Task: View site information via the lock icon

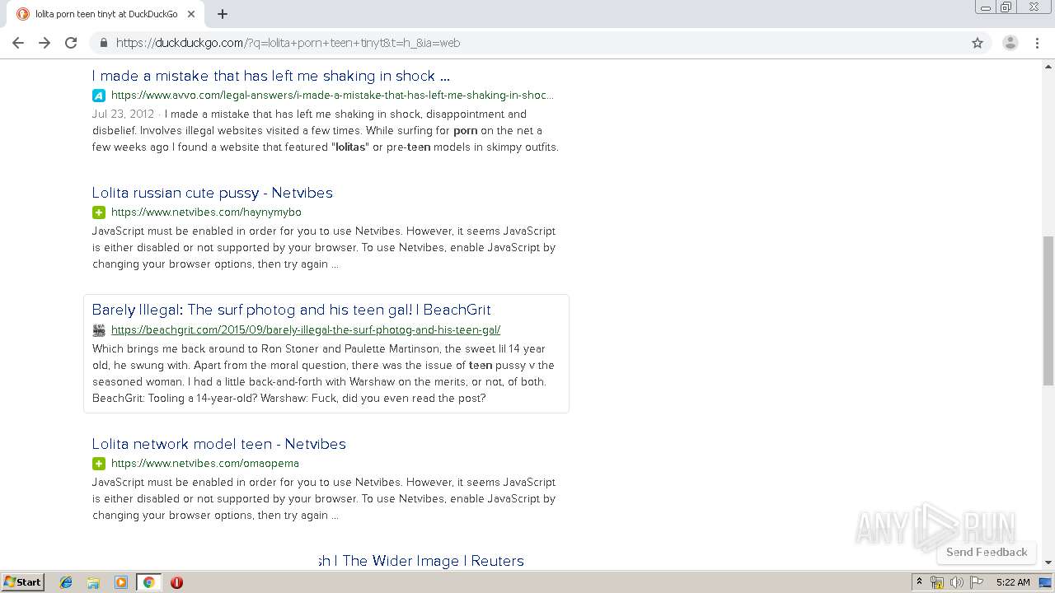Action: (104, 43)
